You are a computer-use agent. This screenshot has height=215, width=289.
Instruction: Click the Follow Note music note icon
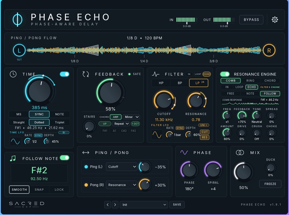point(13,158)
